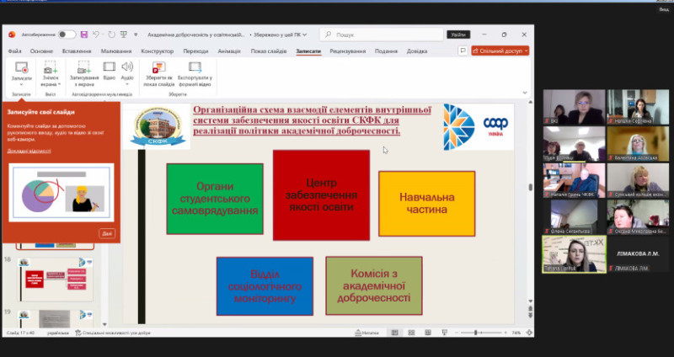Click the Знімок екрана screenshot icon
The image size is (674, 357).
pyautogui.click(x=50, y=69)
